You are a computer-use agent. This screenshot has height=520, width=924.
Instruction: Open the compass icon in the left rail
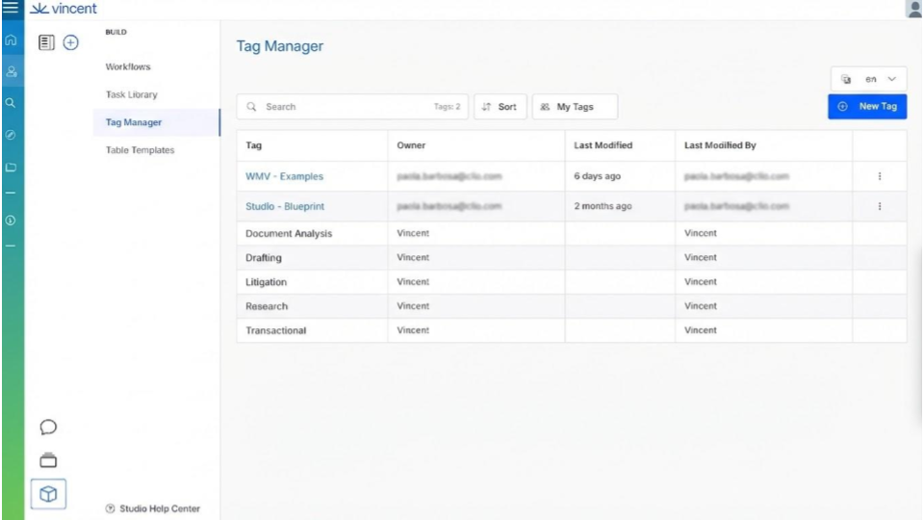coord(11,135)
